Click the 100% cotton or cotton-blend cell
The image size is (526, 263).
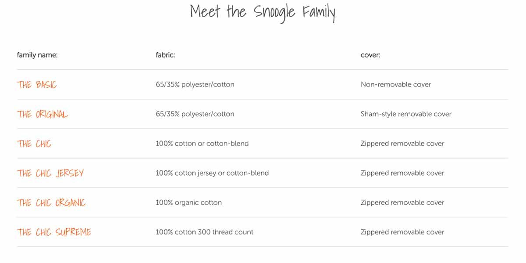(x=202, y=144)
